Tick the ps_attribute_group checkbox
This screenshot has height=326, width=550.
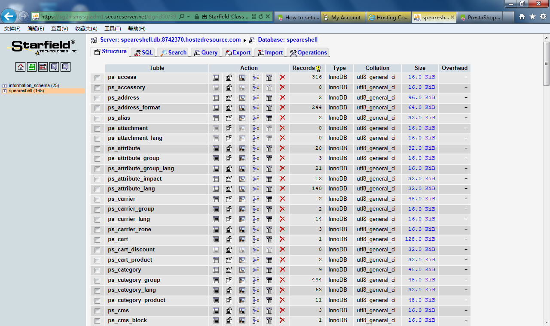(98, 159)
